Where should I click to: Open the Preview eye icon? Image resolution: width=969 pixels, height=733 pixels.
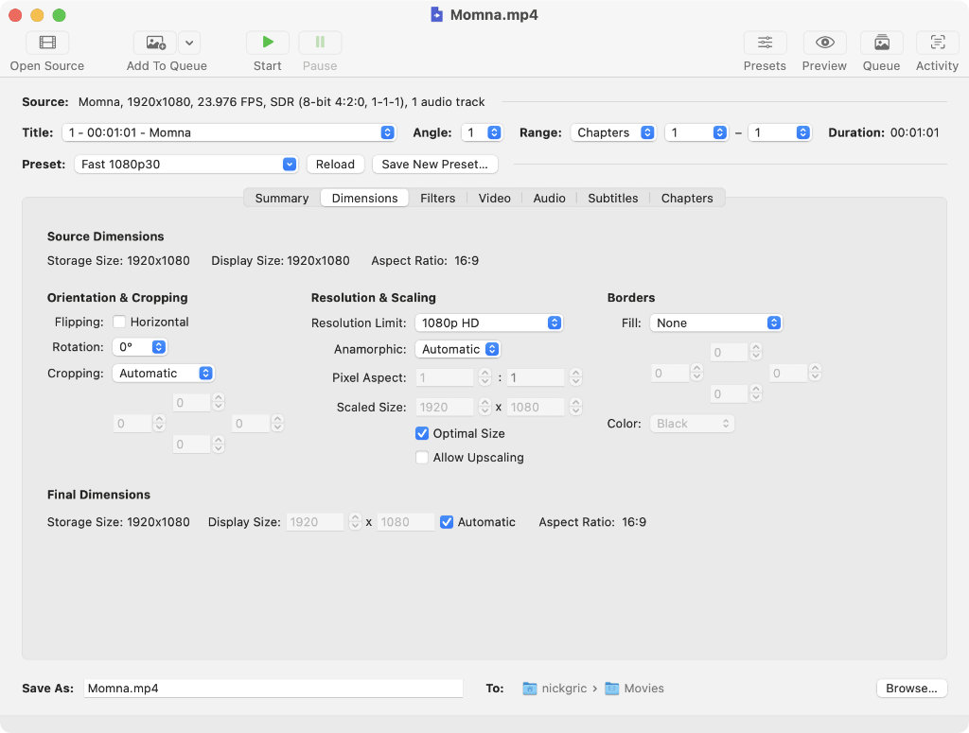(x=824, y=43)
